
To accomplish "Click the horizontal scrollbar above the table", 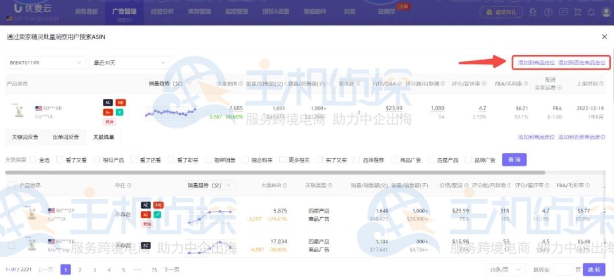I will [275, 172].
